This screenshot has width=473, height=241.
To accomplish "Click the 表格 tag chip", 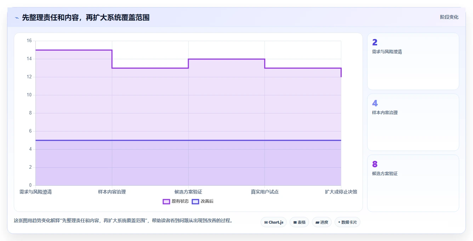I will click(299, 222).
